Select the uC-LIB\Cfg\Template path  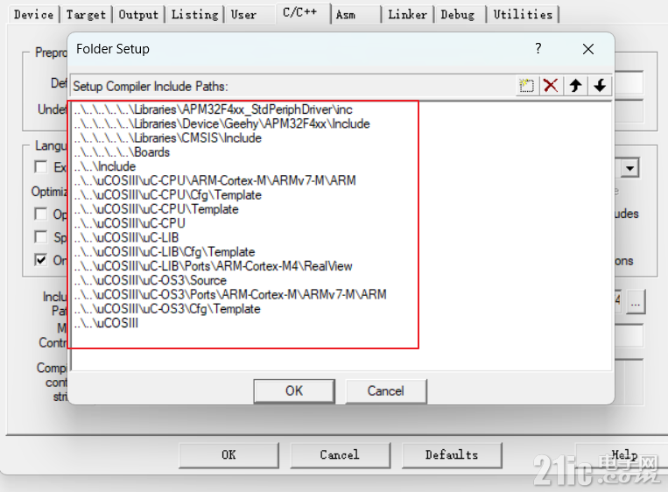click(x=165, y=252)
